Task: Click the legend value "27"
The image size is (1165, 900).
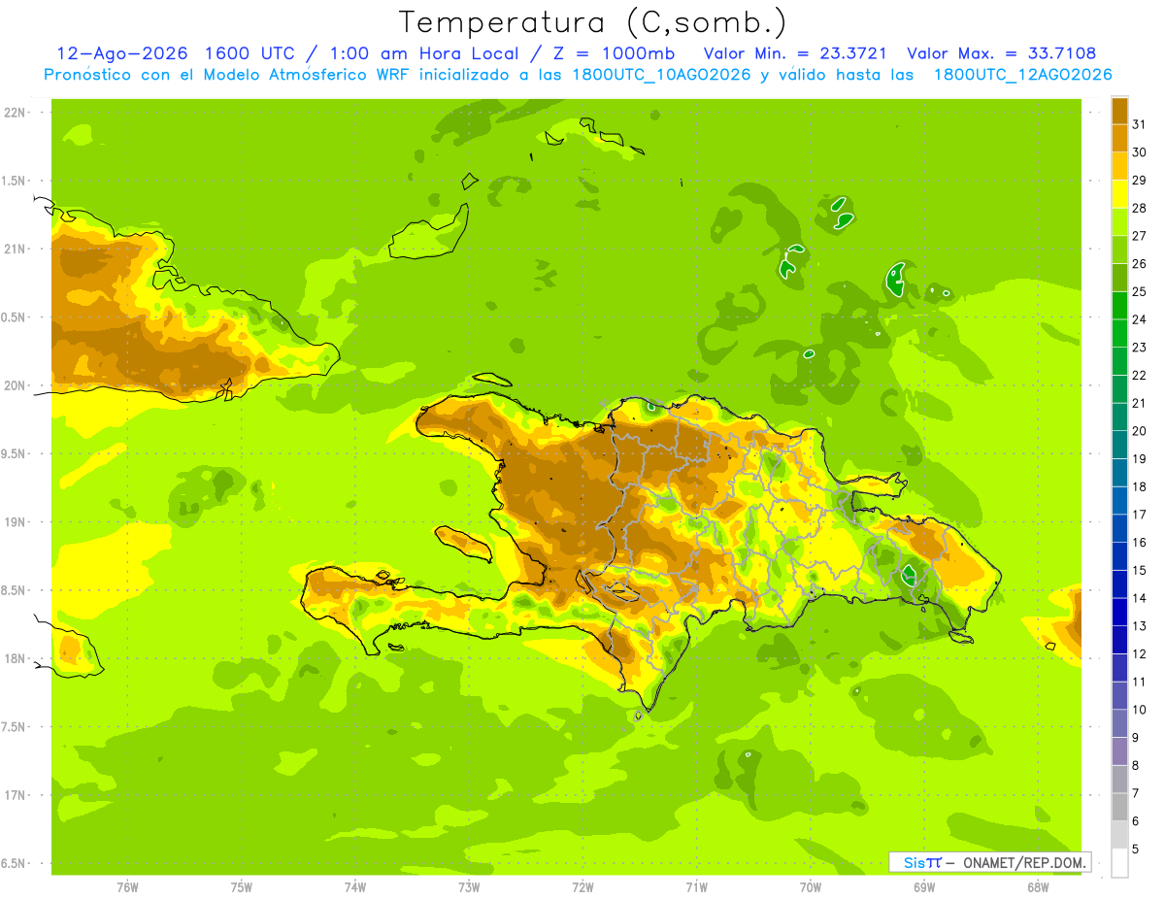Action: coord(1139,236)
